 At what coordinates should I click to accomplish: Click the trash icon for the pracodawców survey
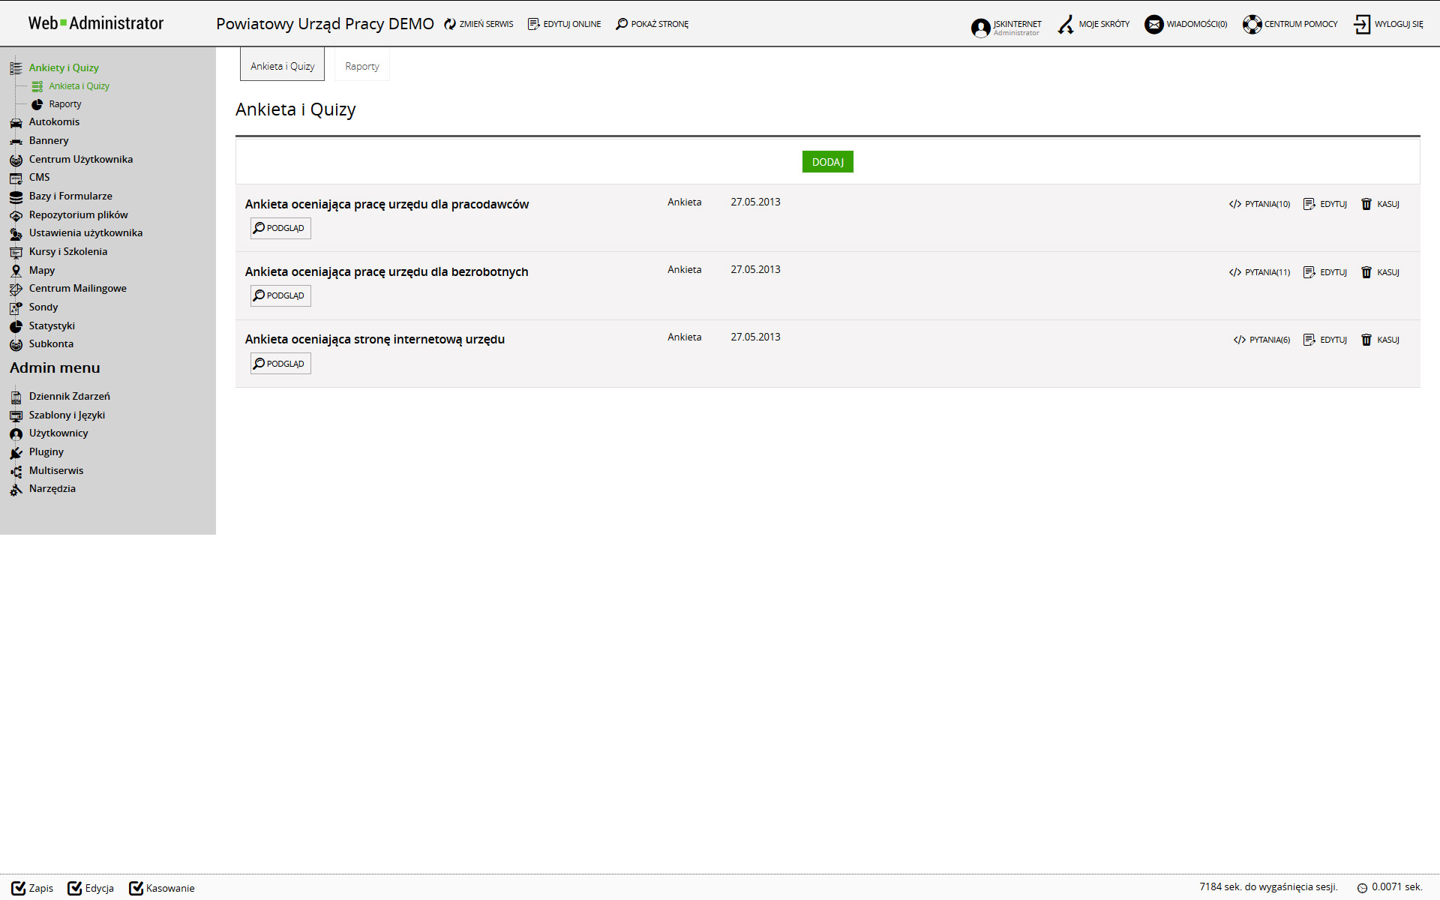pyautogui.click(x=1366, y=204)
